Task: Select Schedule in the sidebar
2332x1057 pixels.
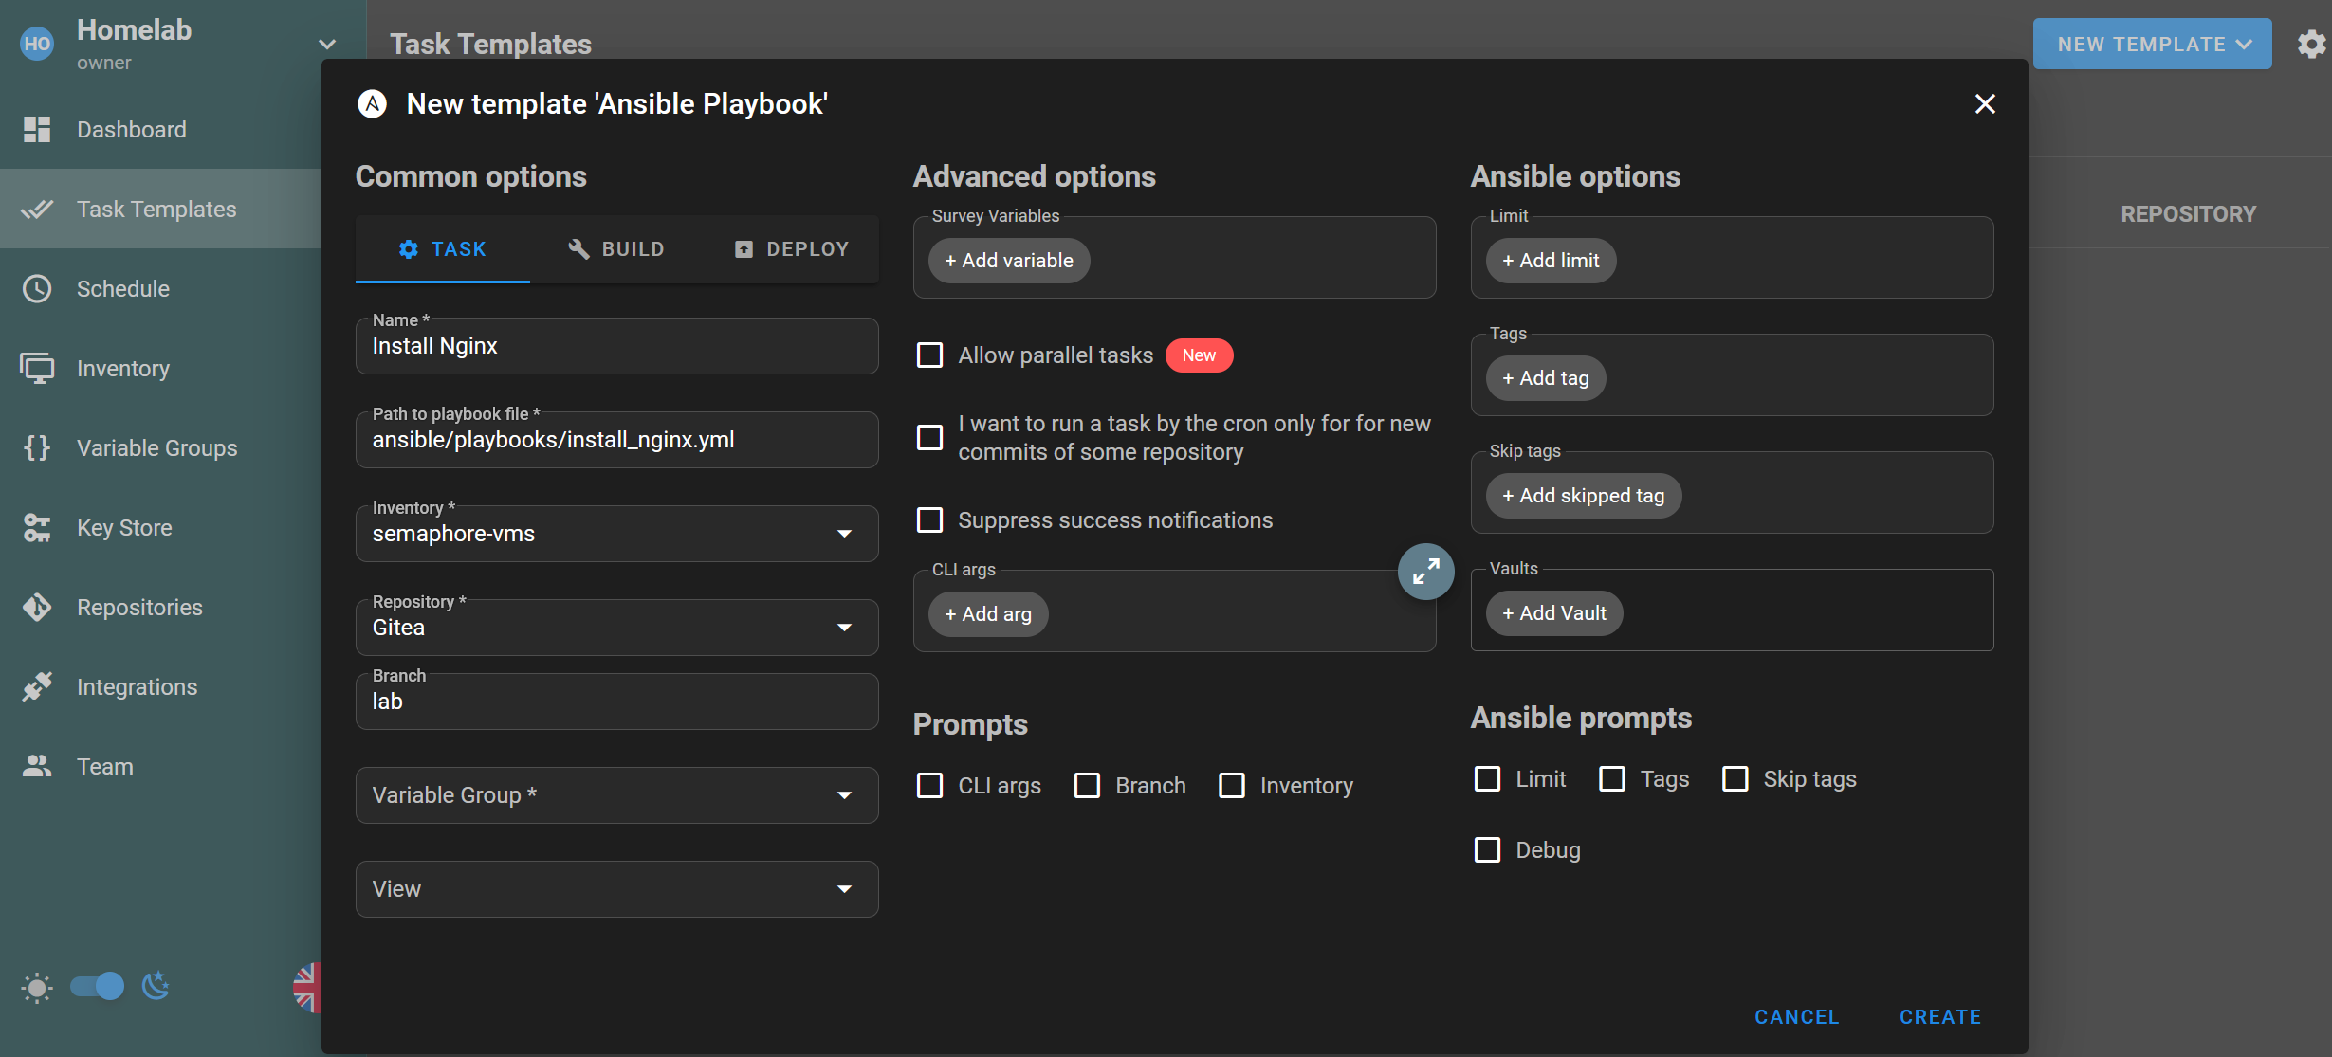Action: [123, 288]
